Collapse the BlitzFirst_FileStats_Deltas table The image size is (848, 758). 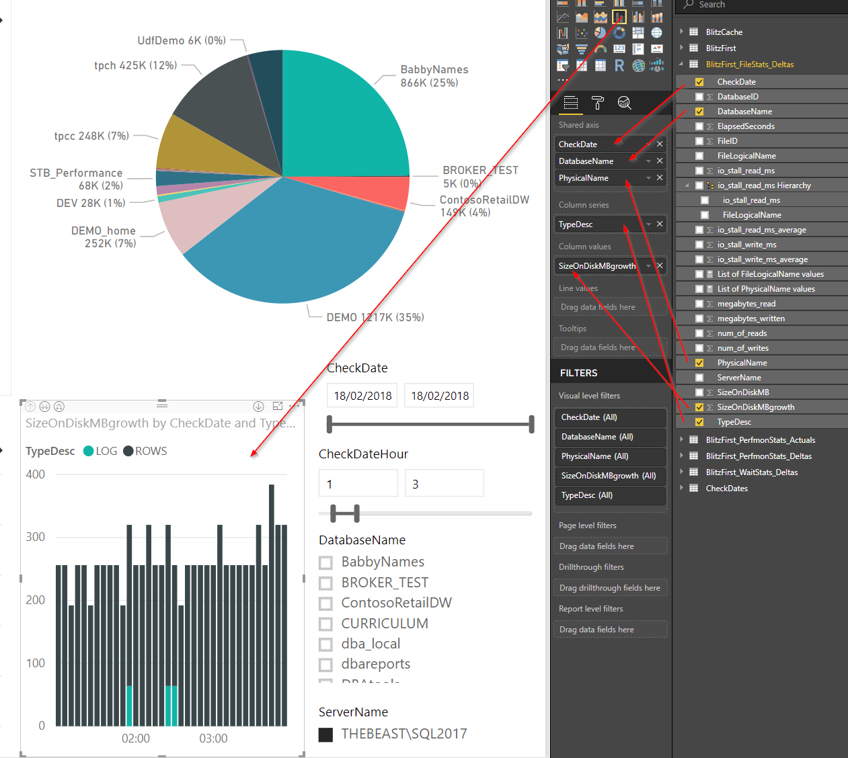click(681, 64)
